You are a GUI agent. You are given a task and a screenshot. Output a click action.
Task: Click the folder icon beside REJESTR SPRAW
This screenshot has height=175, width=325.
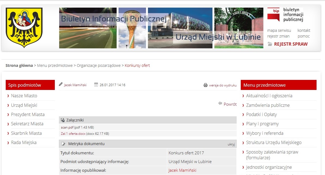270,44
